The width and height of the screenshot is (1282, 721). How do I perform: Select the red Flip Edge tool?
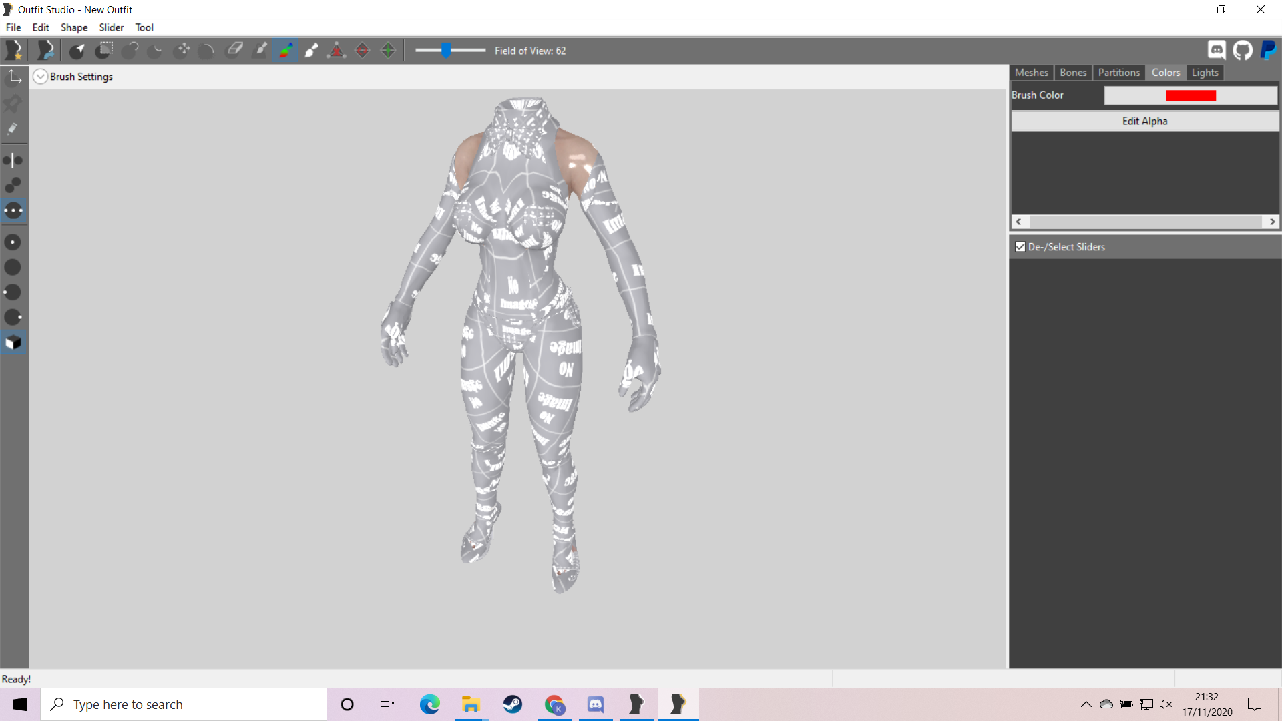tap(363, 51)
